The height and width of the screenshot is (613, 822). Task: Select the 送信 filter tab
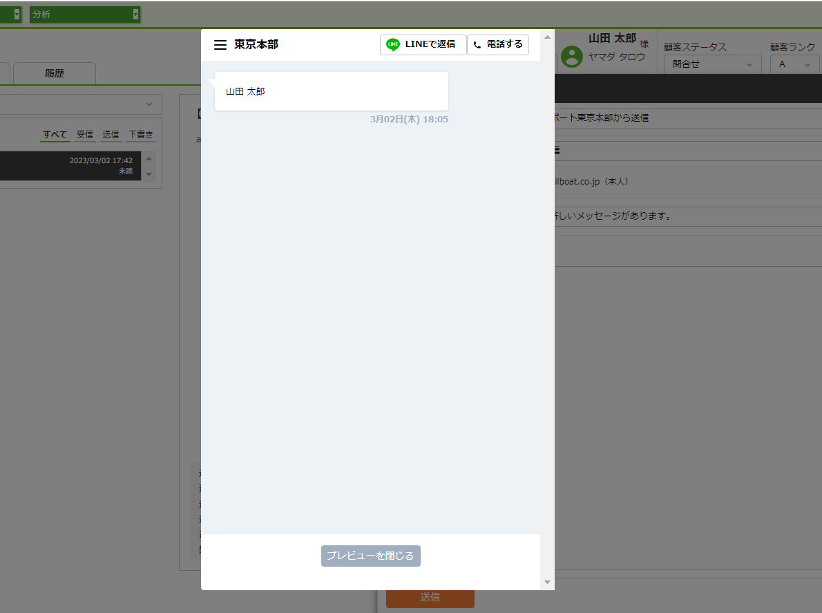pyautogui.click(x=111, y=135)
